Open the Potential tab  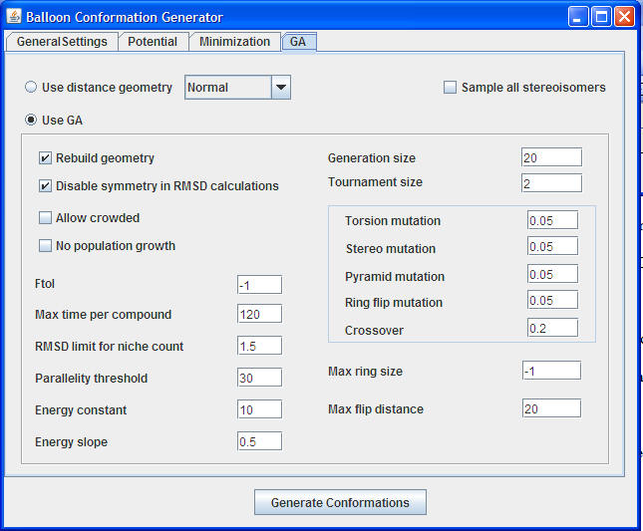click(x=154, y=42)
